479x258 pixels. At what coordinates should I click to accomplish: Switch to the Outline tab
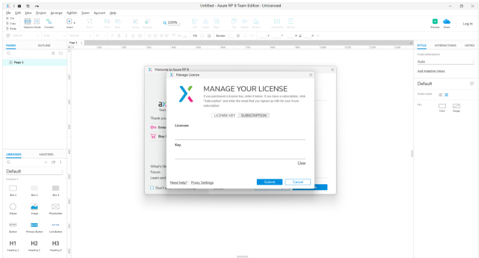click(x=44, y=45)
